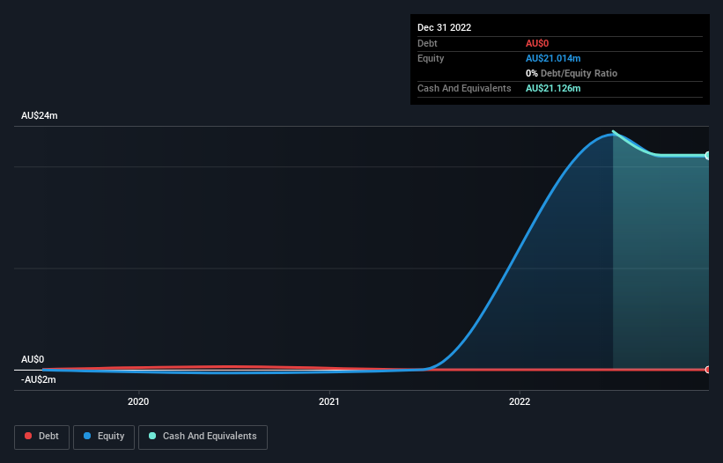The height and width of the screenshot is (463, 723).
Task: Select the 2022 x-axis label
Action: tap(520, 401)
